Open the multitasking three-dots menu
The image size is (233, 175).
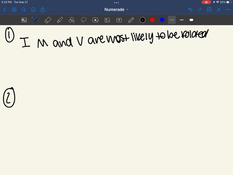click(x=116, y=2)
